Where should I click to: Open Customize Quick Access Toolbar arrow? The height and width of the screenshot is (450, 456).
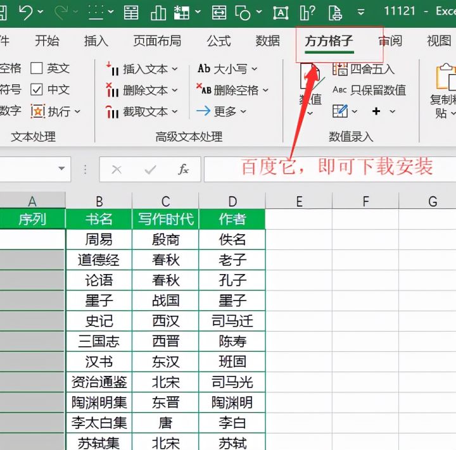tap(361, 12)
